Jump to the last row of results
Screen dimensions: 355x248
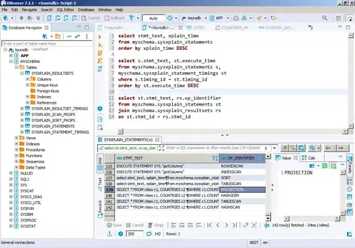pos(235,225)
